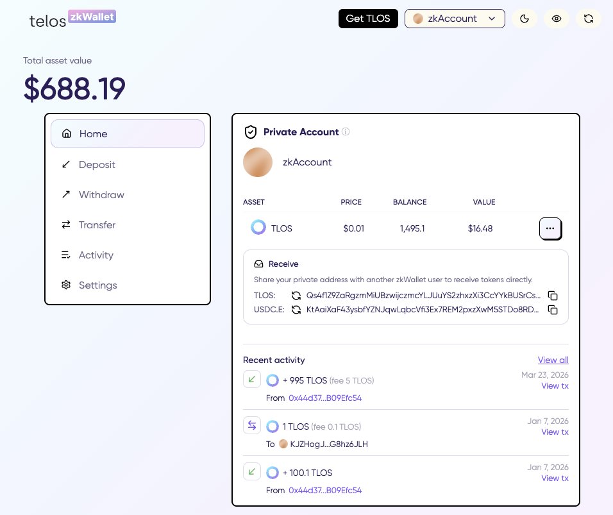Click the VALUE column header

pyautogui.click(x=484, y=202)
